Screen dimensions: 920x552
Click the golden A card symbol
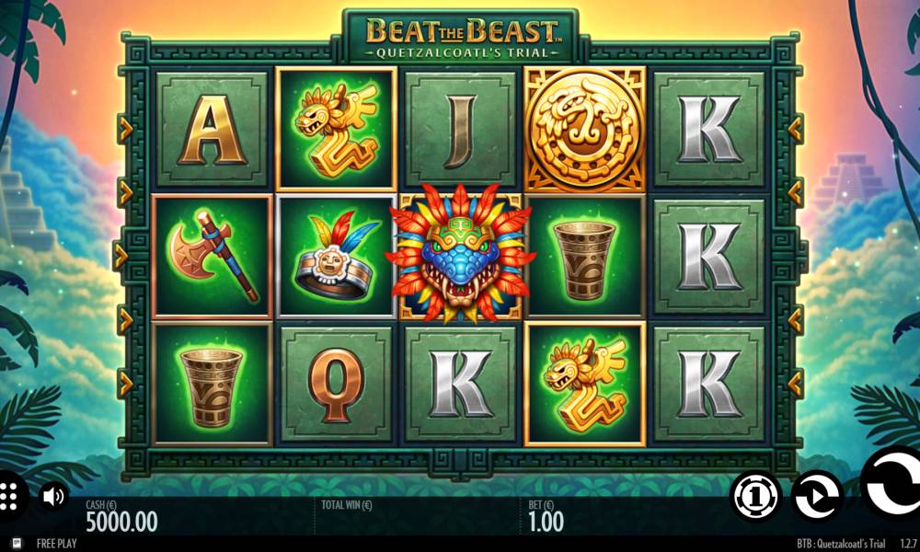(212, 129)
